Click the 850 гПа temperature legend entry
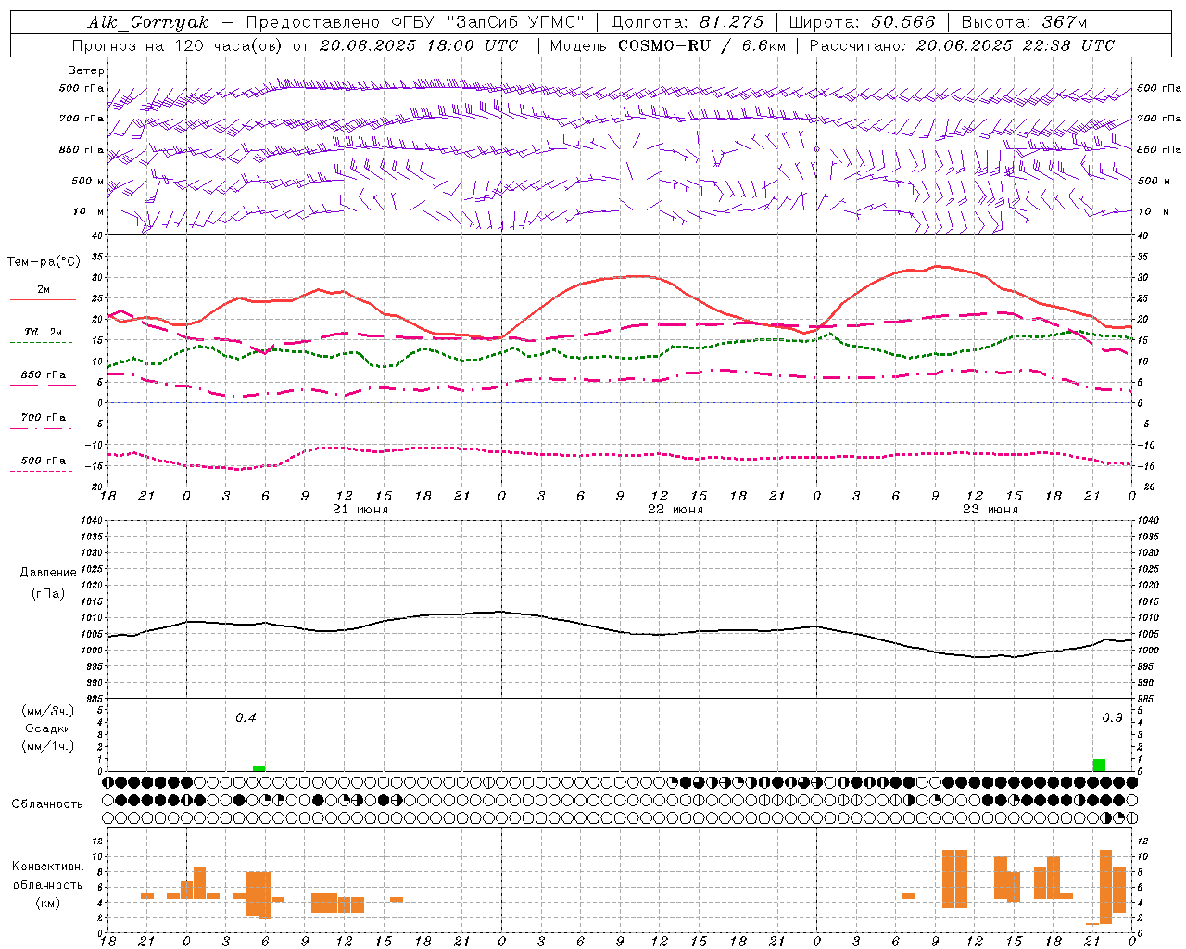 (43, 375)
